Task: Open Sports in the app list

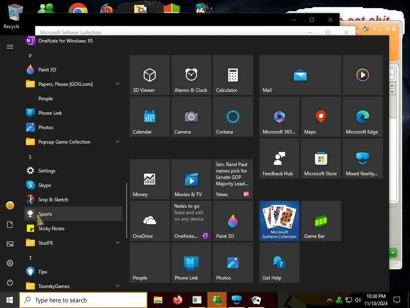Action: 73,214
